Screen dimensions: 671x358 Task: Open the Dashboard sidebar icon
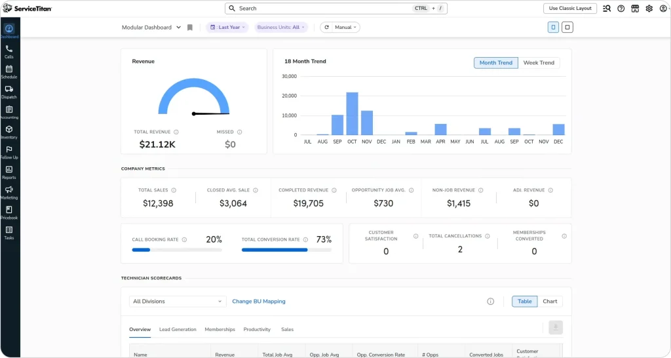[x=9, y=31]
